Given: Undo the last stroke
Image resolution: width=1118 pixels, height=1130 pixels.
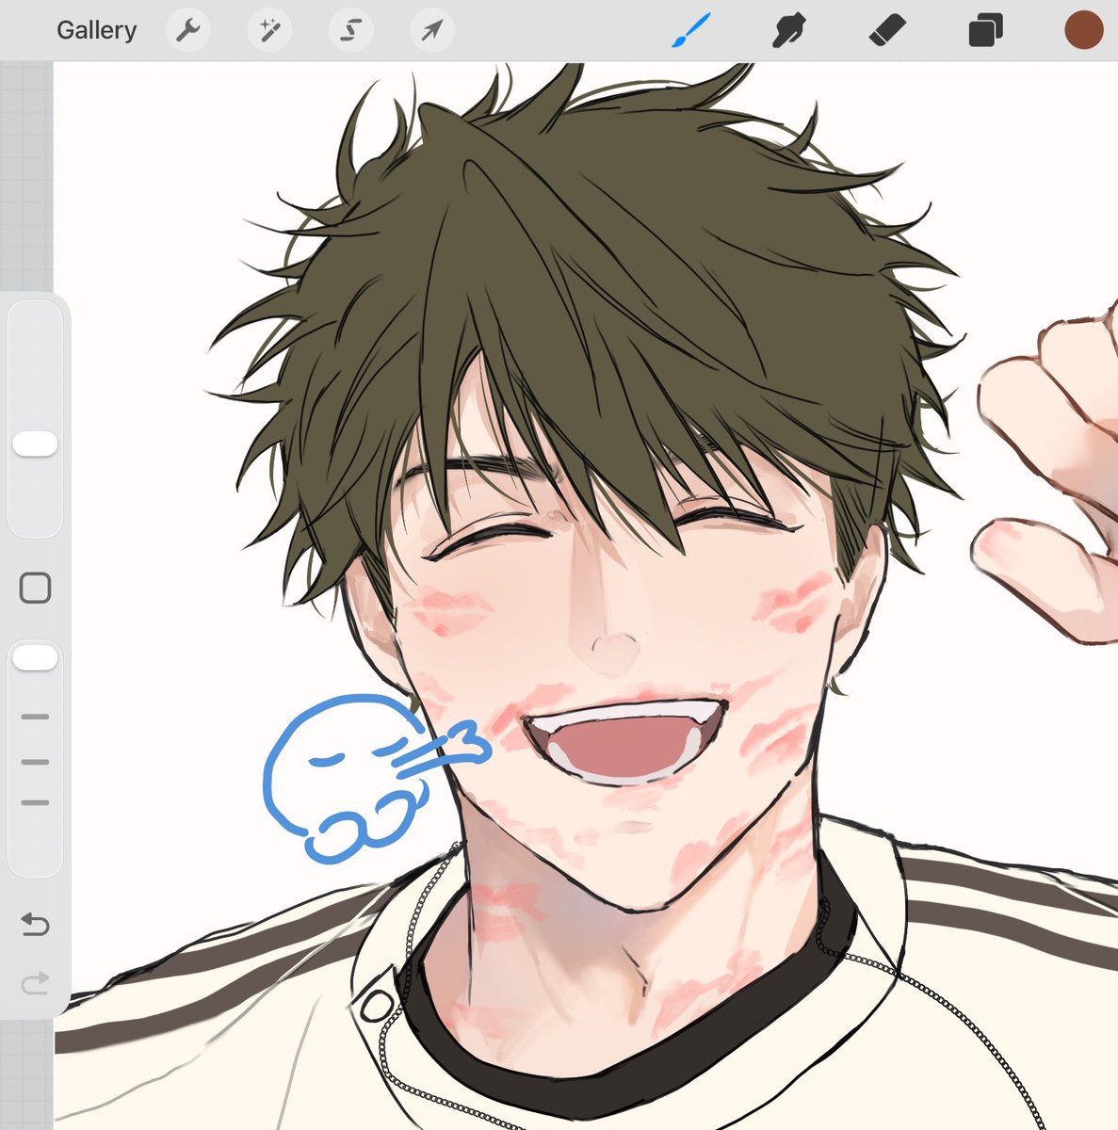Looking at the screenshot, I should point(35,925).
